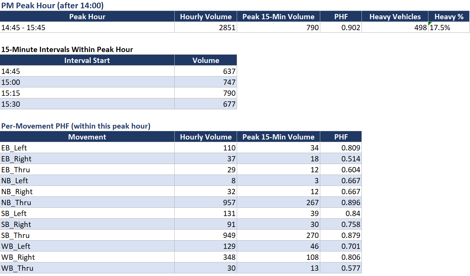Click WB_Right hourly volume 348

pyautogui.click(x=206, y=257)
